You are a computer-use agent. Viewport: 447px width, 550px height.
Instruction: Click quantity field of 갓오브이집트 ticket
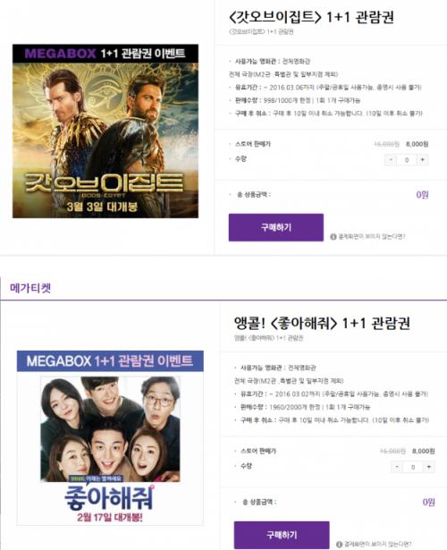click(407, 160)
